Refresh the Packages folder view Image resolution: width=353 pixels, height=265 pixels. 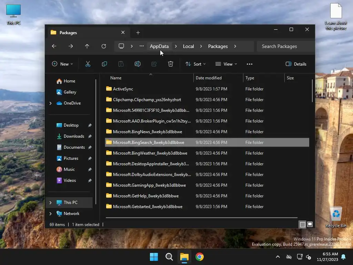click(104, 46)
